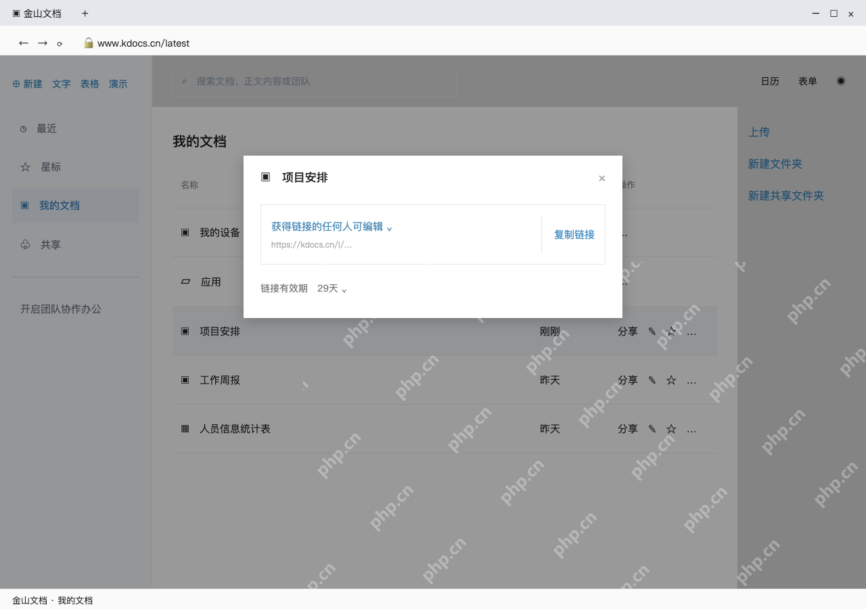This screenshot has width=866, height=609.
Task: Click the 上传 link
Action: [759, 132]
